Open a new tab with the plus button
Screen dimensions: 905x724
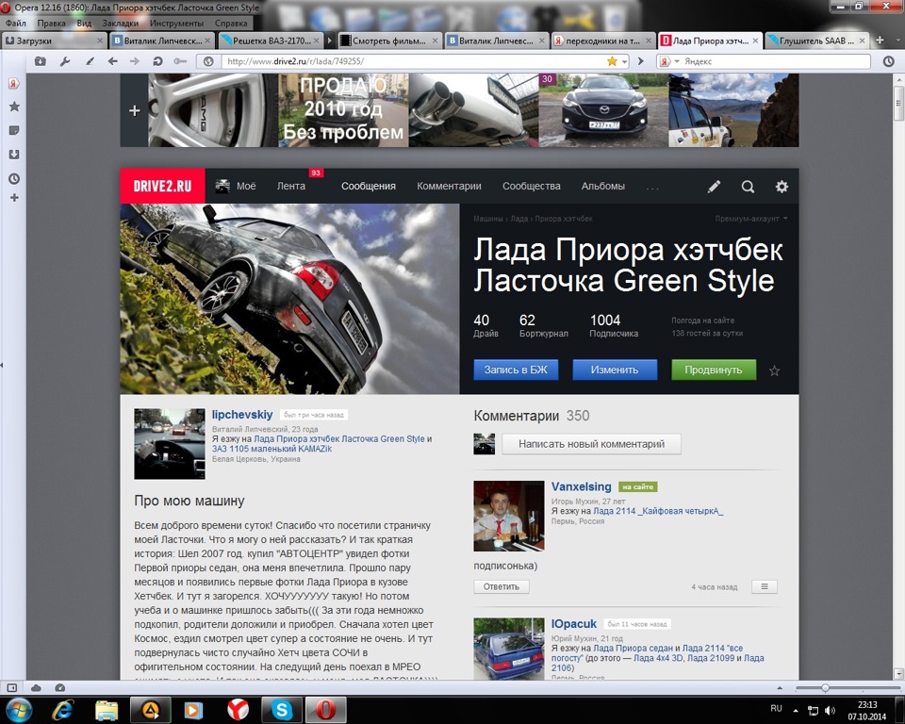point(880,40)
